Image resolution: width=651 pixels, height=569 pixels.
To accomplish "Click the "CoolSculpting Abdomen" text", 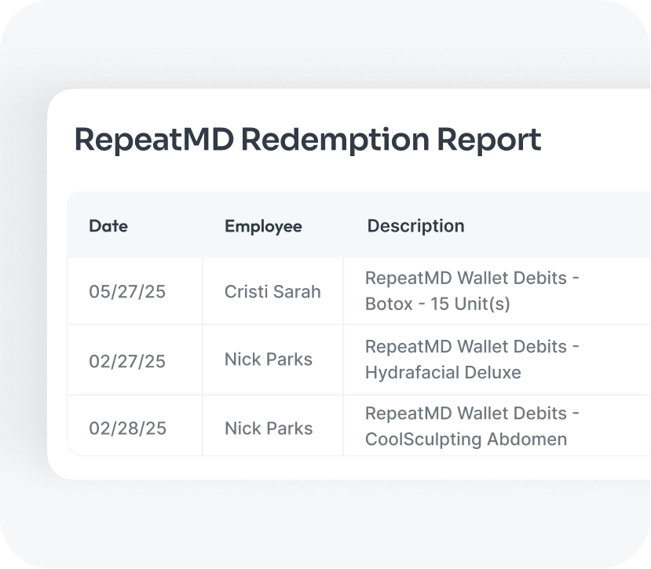I will 466,440.
